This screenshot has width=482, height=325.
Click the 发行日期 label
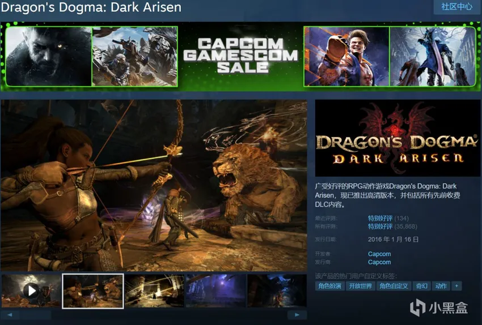325,240
